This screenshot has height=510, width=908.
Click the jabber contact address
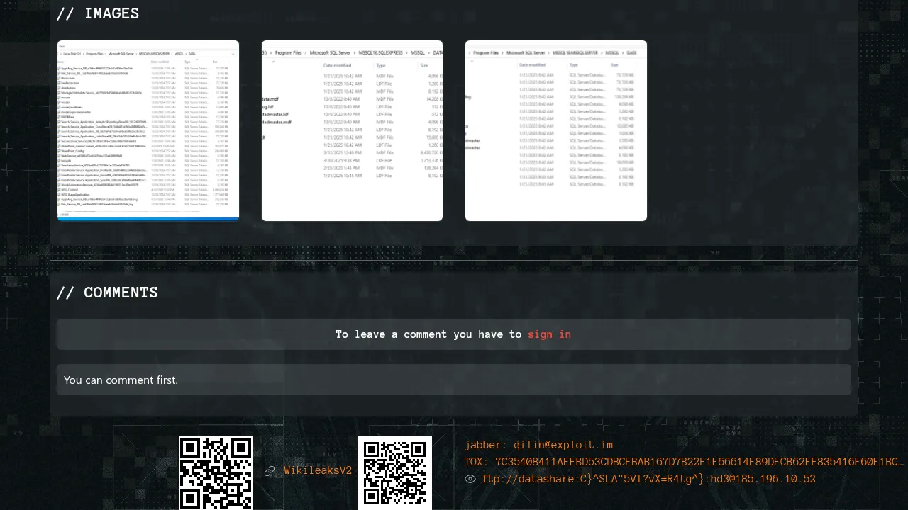pos(538,445)
